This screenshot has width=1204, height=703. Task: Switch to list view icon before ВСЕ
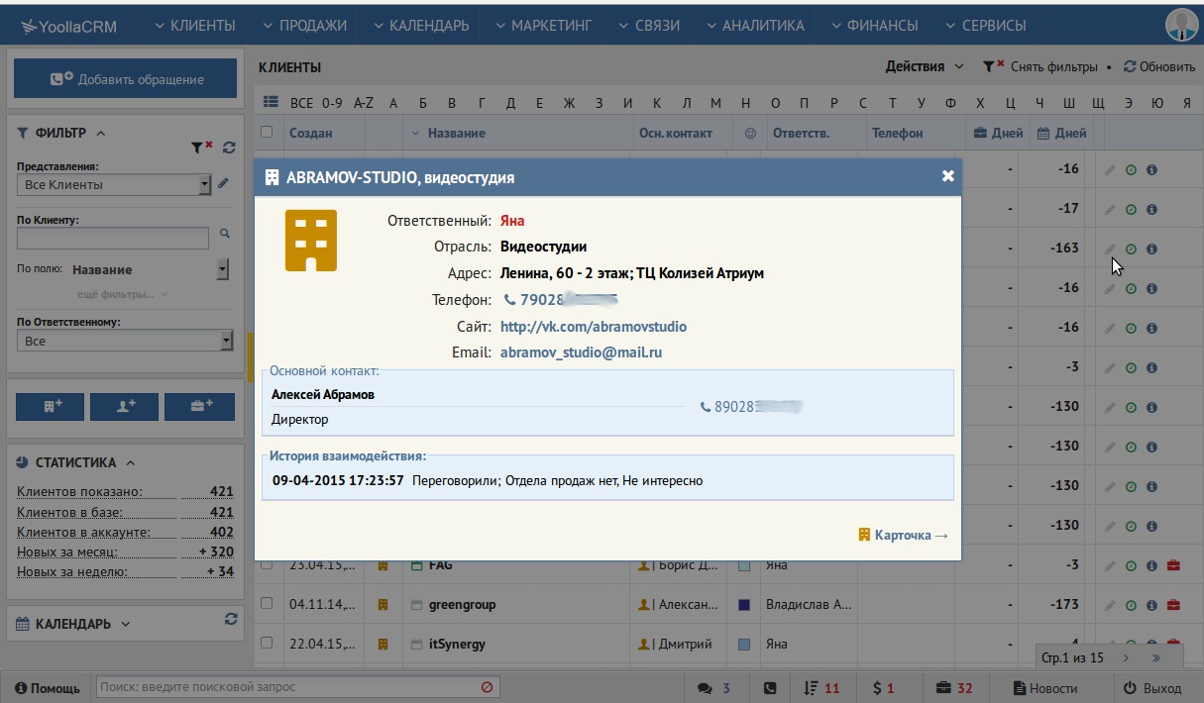pos(271,102)
